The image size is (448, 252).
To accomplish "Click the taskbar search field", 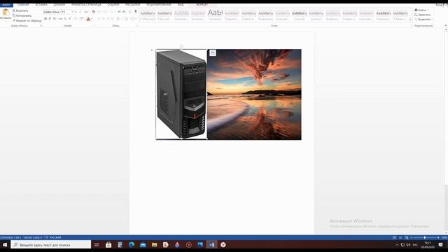I will point(51,245).
